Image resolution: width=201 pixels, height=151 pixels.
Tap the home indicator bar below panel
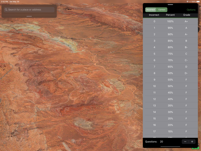tap(170, 146)
